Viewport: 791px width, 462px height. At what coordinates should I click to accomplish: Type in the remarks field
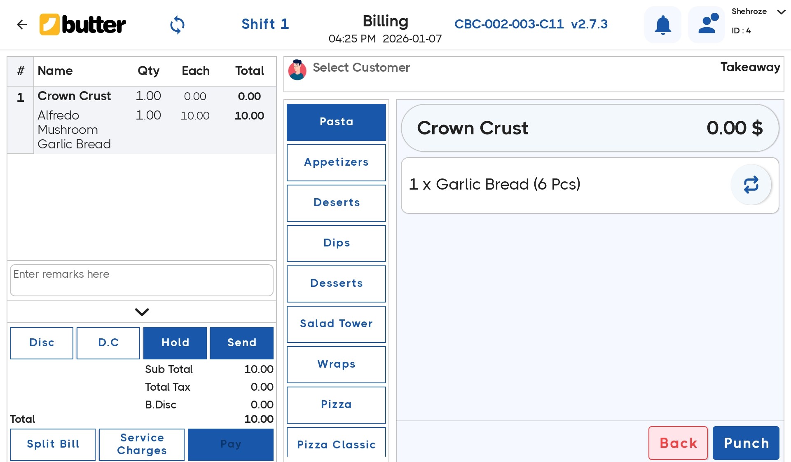pyautogui.click(x=142, y=280)
